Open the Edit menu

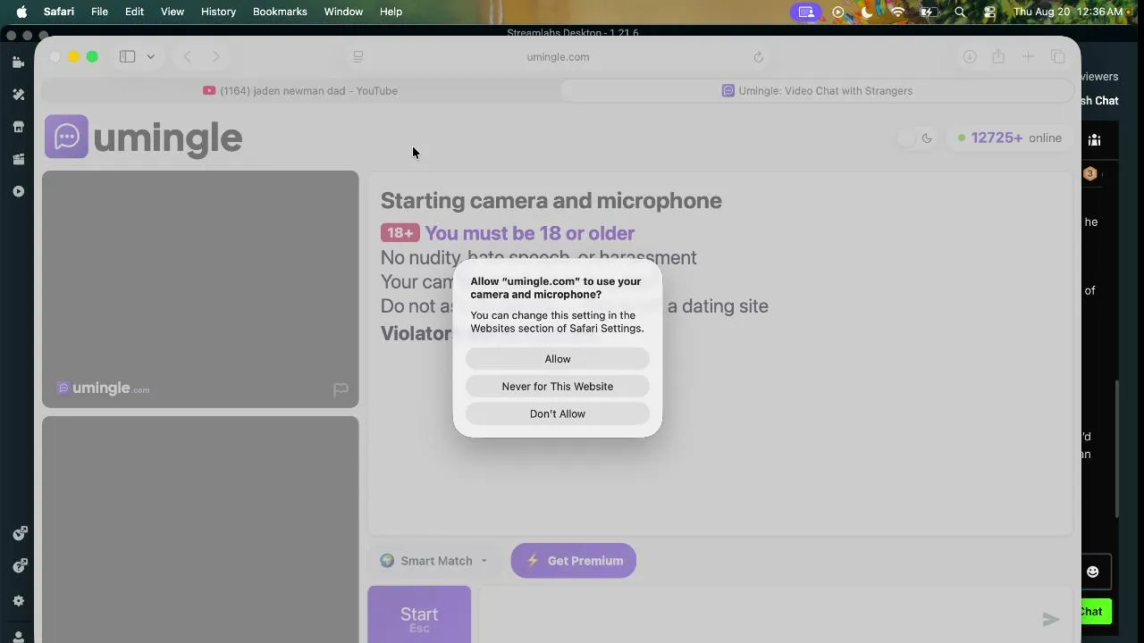[x=134, y=12]
